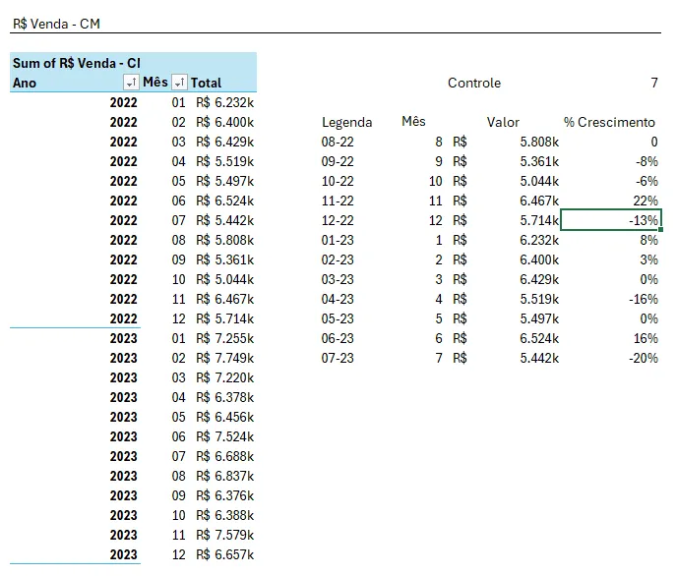
Task: Click the R$ 7.579k cell for 2023-11
Action: 224,535
